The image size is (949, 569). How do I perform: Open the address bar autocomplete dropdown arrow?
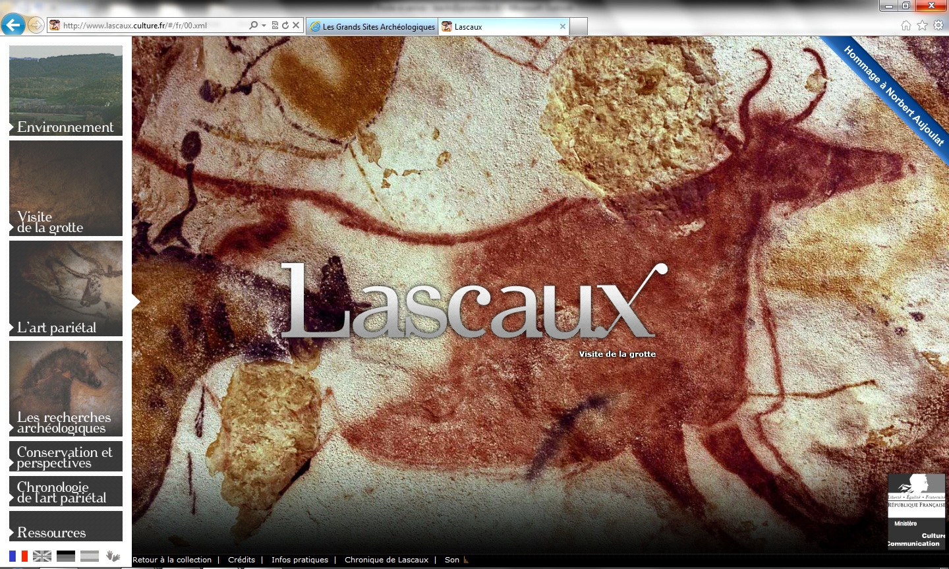click(x=264, y=26)
